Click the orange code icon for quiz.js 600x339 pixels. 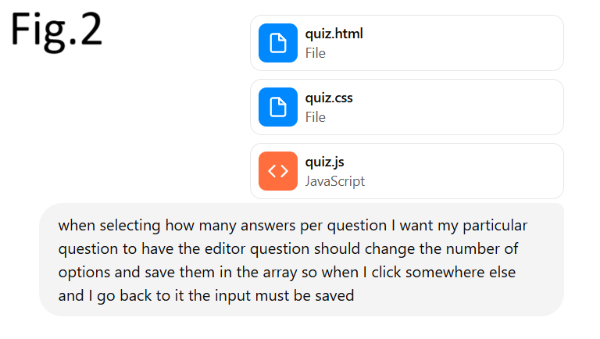tap(278, 171)
